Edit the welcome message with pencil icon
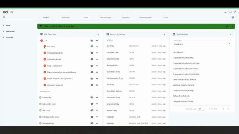Image resolution: width=239 pixels, height=134 pixels. (x=227, y=26)
